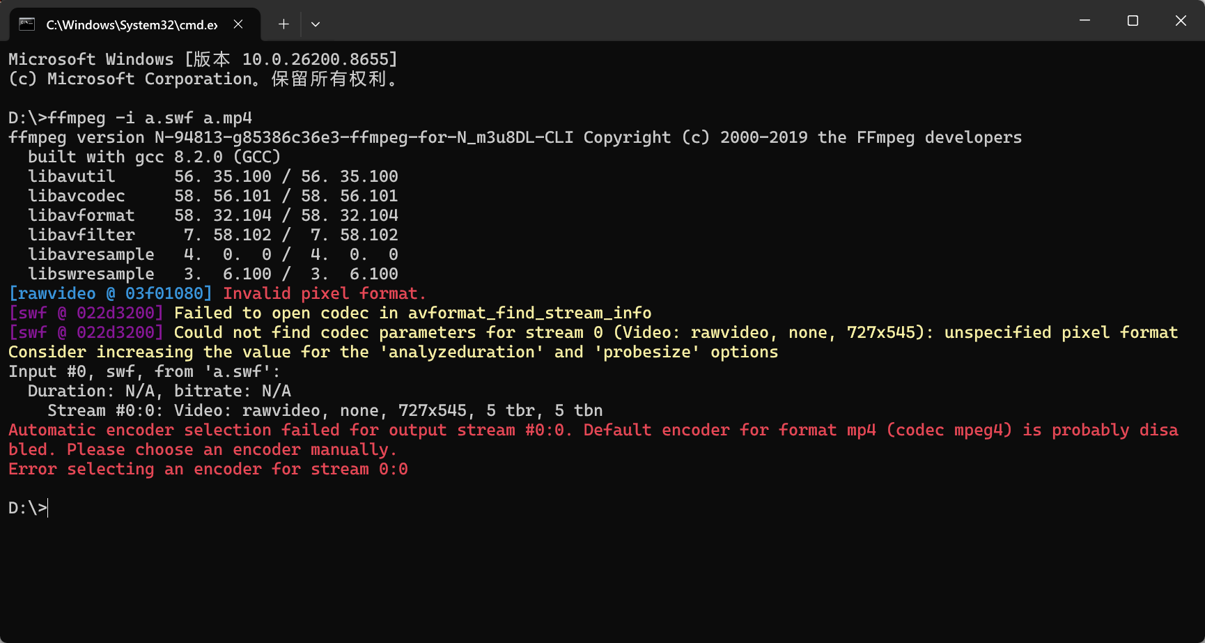Click the 'Error selecting an encoder for stream 0:0' line
Screen dimensions: 1205x643
208,469
